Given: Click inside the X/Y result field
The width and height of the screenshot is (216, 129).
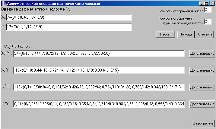Looking at the screenshot, I should coord(99,104).
